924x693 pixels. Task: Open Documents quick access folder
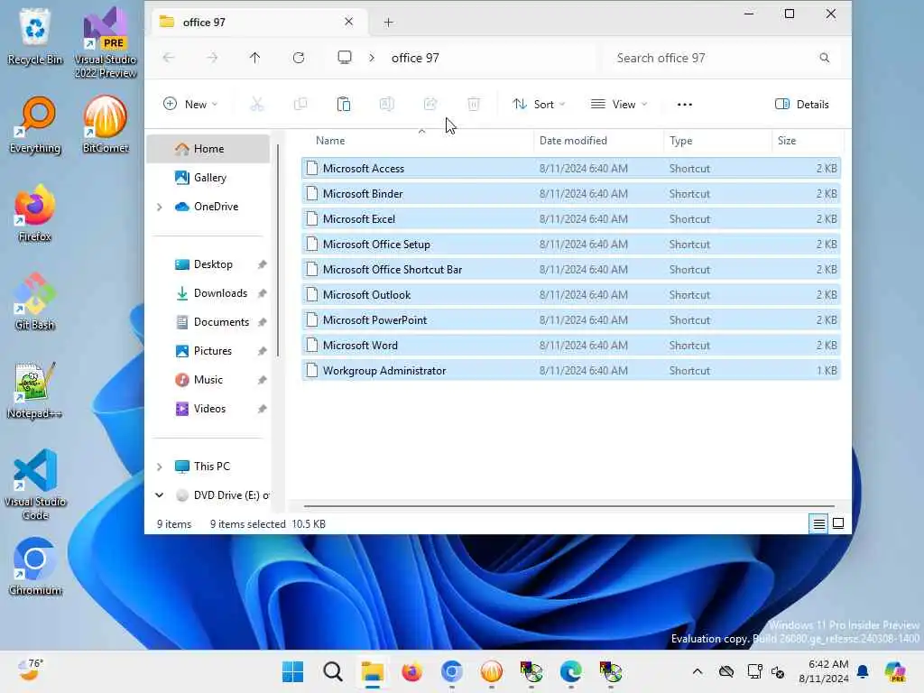tap(208, 322)
